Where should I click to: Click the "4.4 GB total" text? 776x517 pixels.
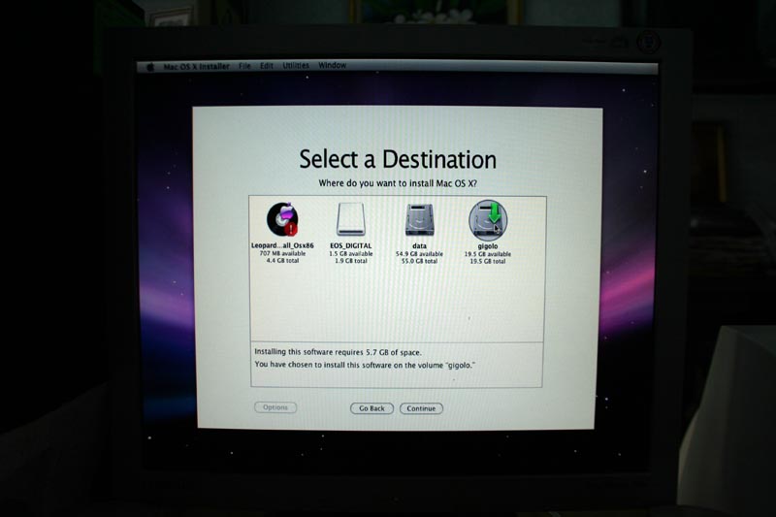tap(282, 261)
